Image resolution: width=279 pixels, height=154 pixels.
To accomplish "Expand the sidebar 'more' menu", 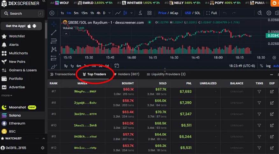I will pos(7,96).
